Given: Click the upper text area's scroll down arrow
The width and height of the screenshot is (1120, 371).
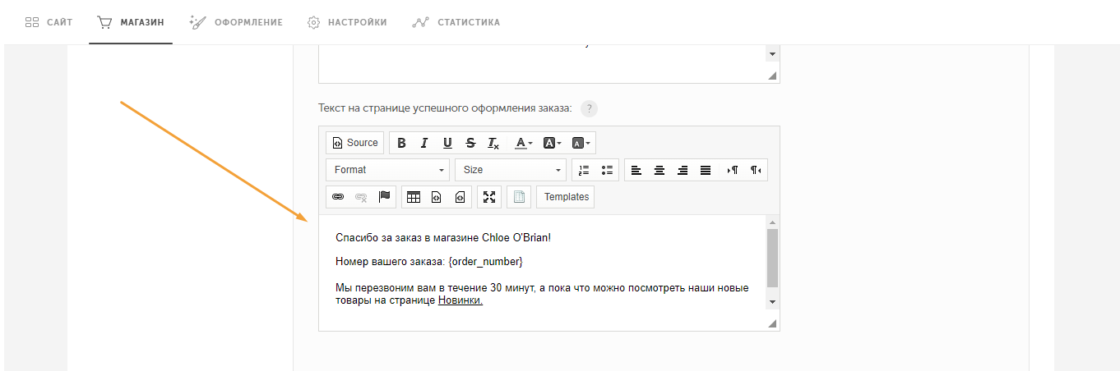Looking at the screenshot, I should 772,54.
